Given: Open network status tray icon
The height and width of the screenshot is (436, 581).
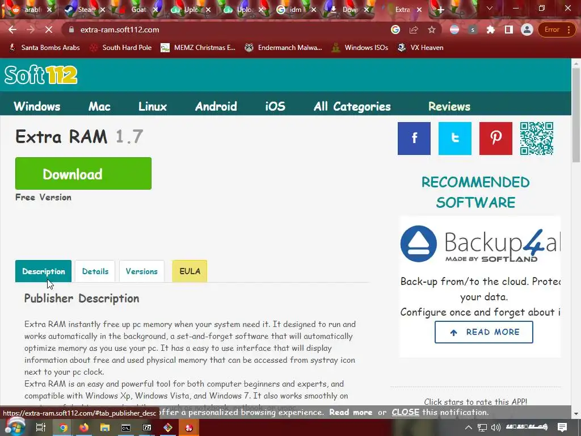Looking at the screenshot, I should click(482, 427).
